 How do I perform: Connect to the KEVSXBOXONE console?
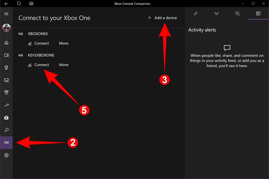pos(38,65)
